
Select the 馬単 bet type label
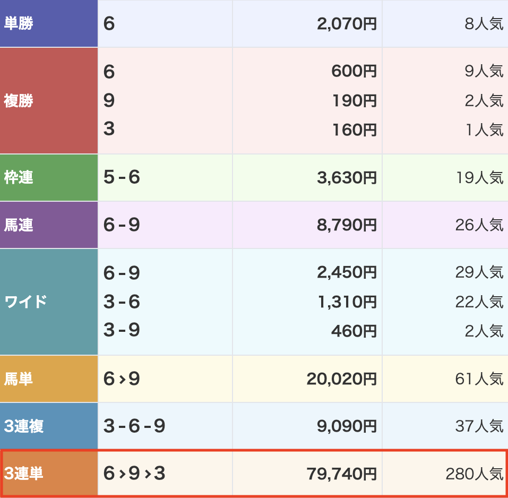[19, 379]
